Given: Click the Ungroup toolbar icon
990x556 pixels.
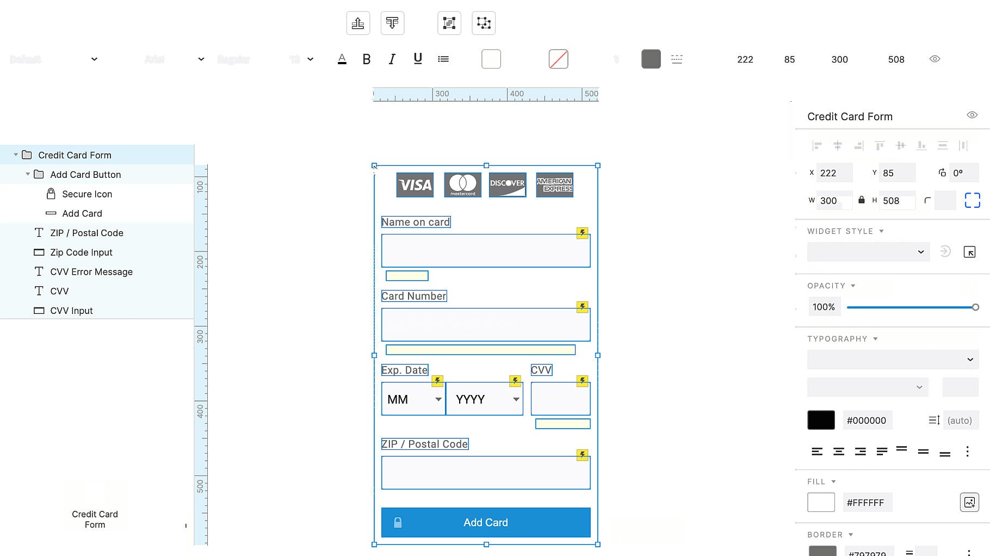Looking at the screenshot, I should click(x=484, y=23).
